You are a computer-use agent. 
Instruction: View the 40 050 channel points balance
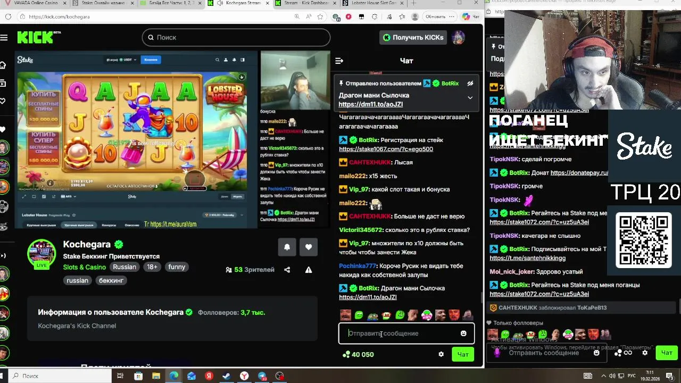click(x=358, y=354)
